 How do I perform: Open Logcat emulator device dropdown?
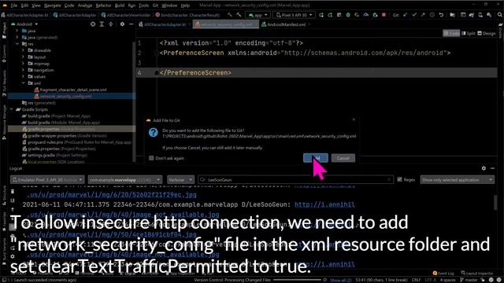coord(47,180)
